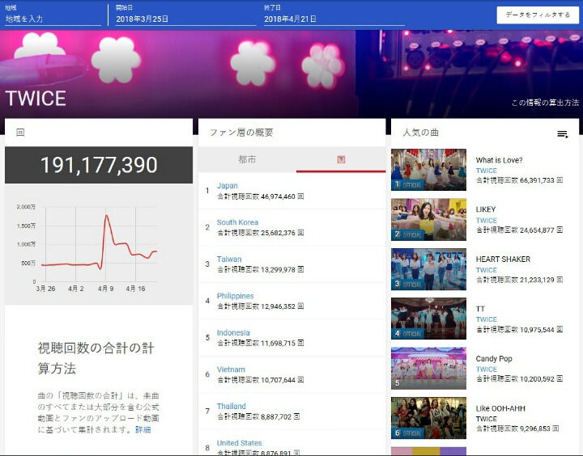Open the Like OOH-AHH video thumbnail
This screenshot has width=583, height=456.
pos(428,418)
